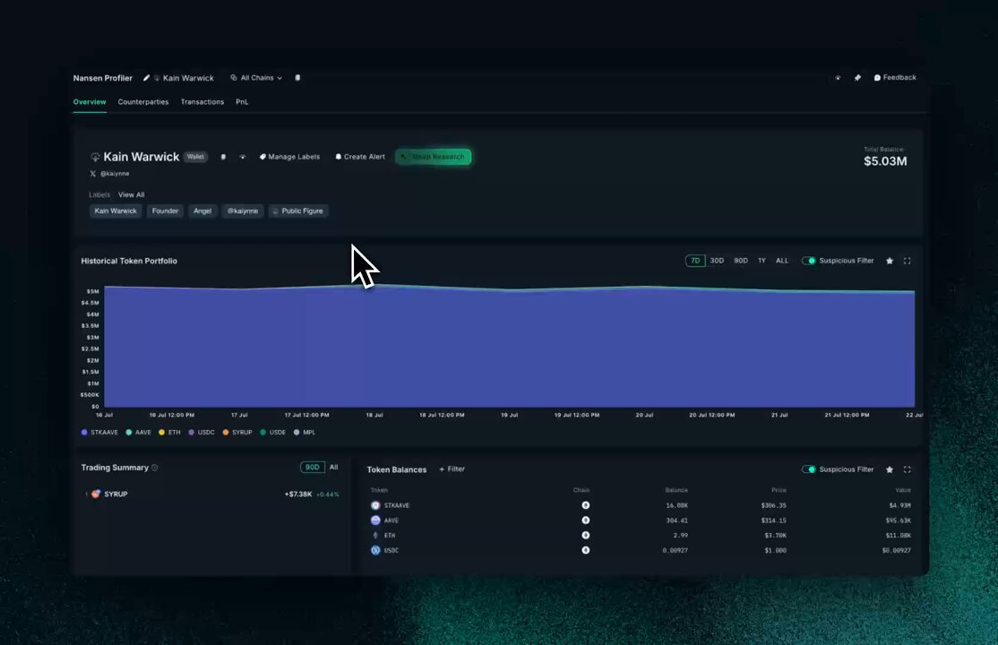This screenshot has width=998, height=645.
Task: Sort Token Balances by Value column header
Action: point(903,490)
